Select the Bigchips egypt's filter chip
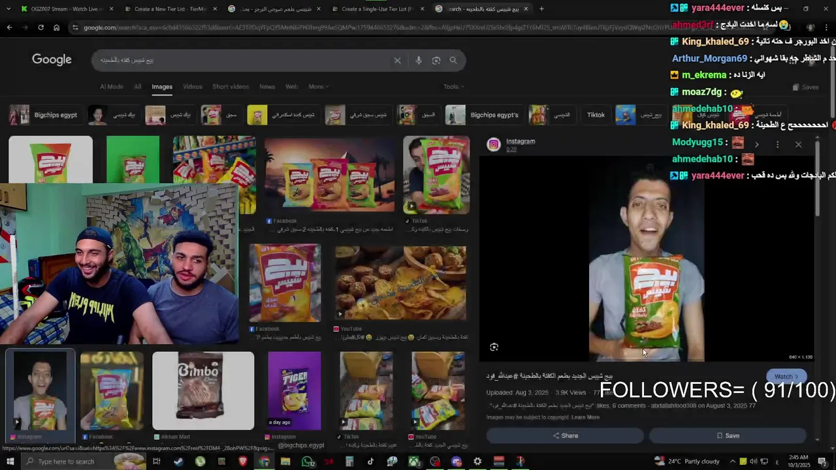836x470 pixels. (x=483, y=115)
